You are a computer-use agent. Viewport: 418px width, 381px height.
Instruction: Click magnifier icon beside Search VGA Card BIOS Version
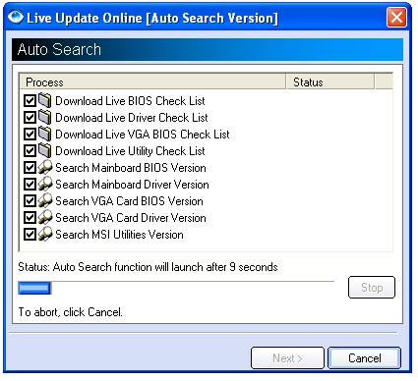pos(45,200)
